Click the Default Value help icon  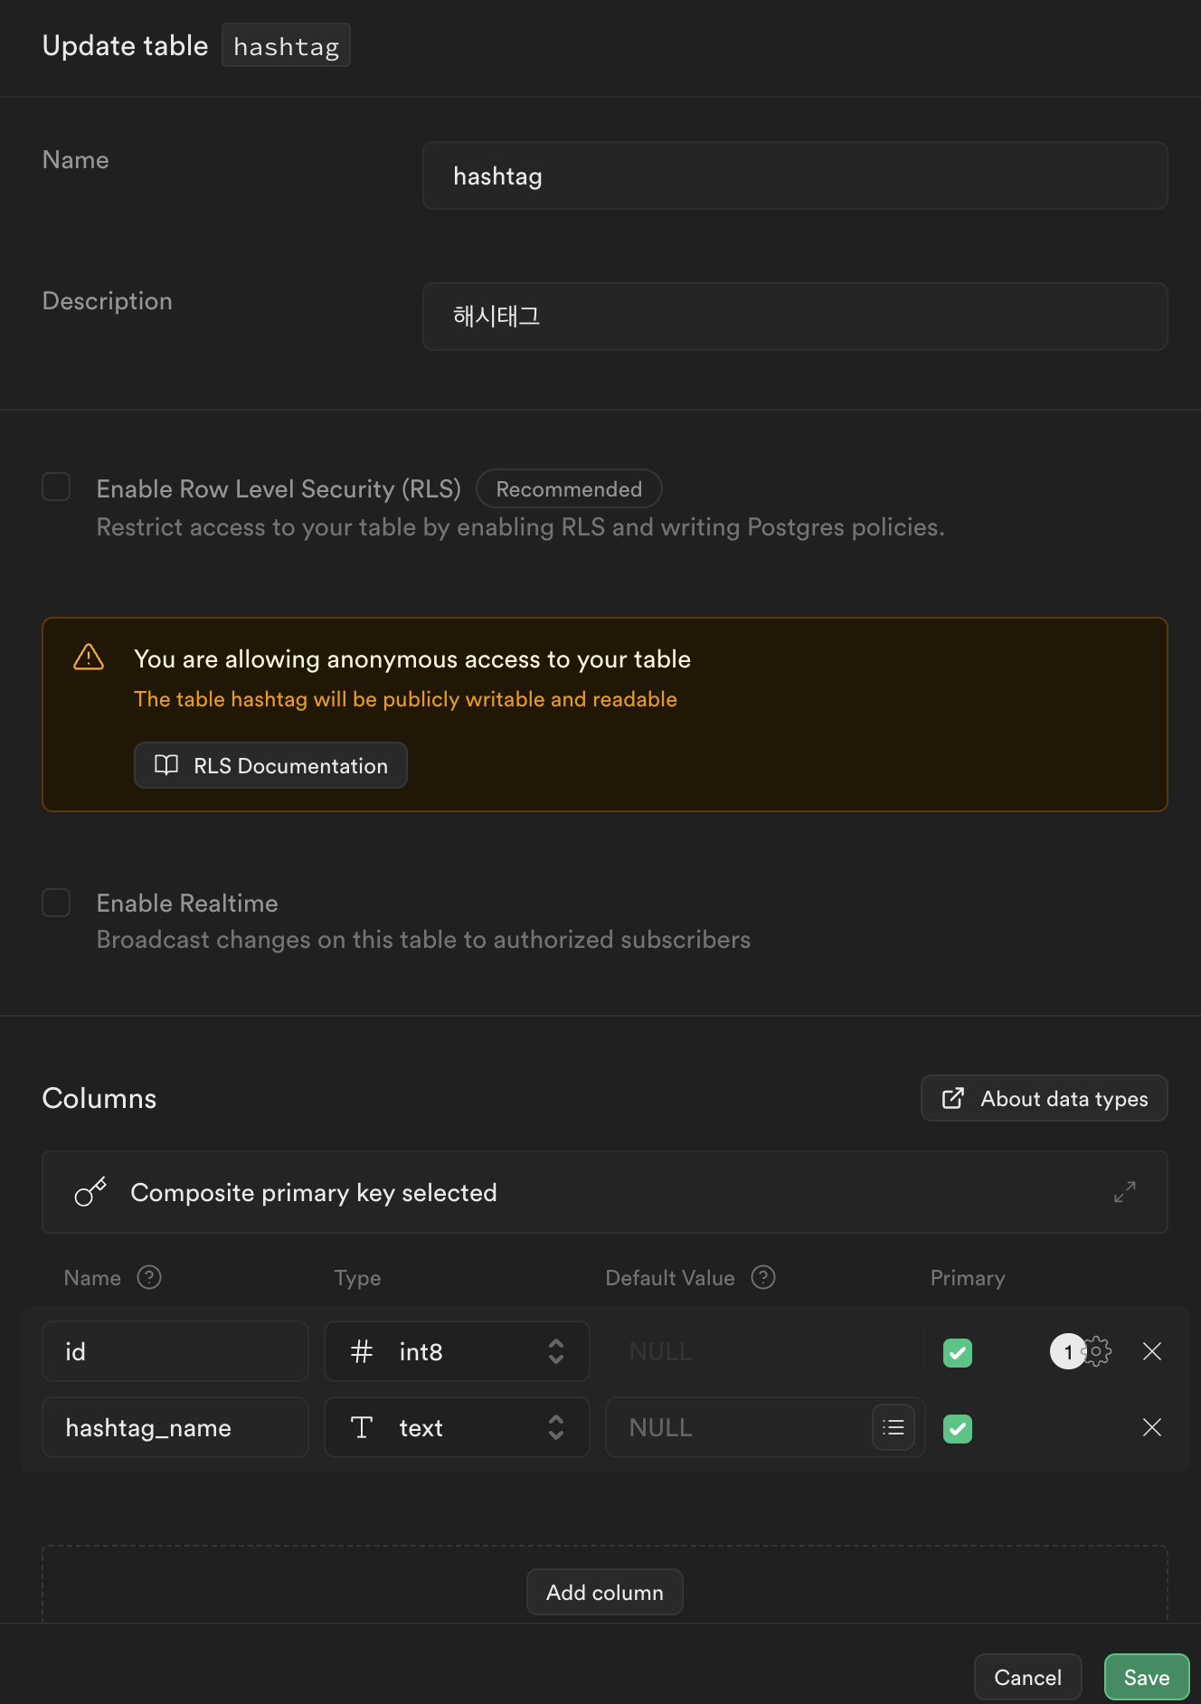point(763,1277)
